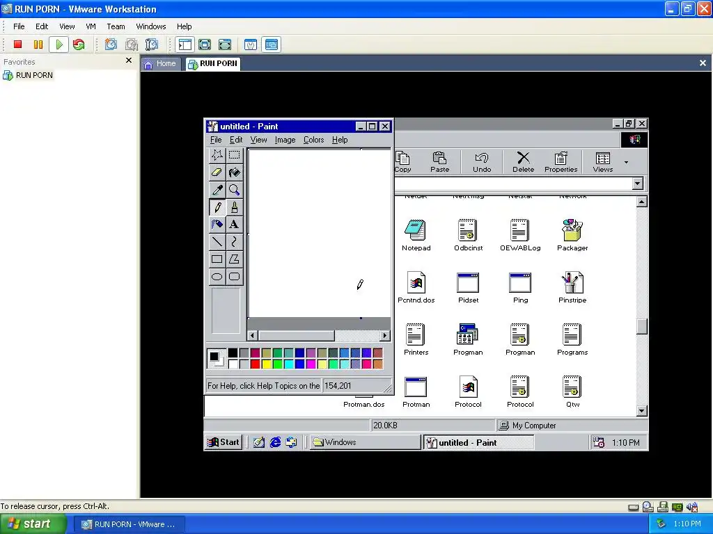Pick the black color swatch in palette
The height and width of the screenshot is (534, 713).
(x=233, y=353)
